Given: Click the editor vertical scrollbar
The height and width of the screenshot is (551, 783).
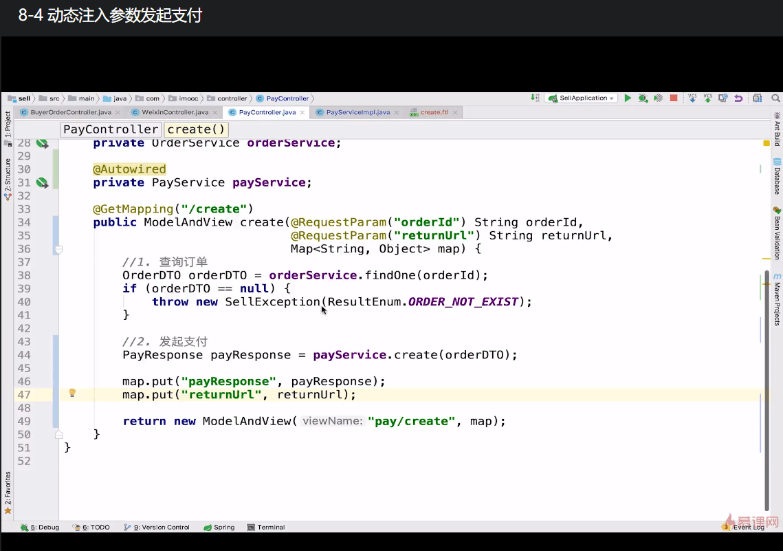Looking at the screenshot, I should pyautogui.click(x=767, y=389).
